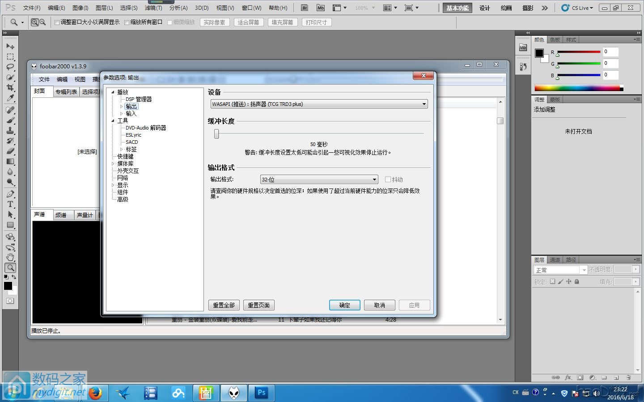
Task: Switch to the 频道 tab in foobar2000
Action: point(62,215)
